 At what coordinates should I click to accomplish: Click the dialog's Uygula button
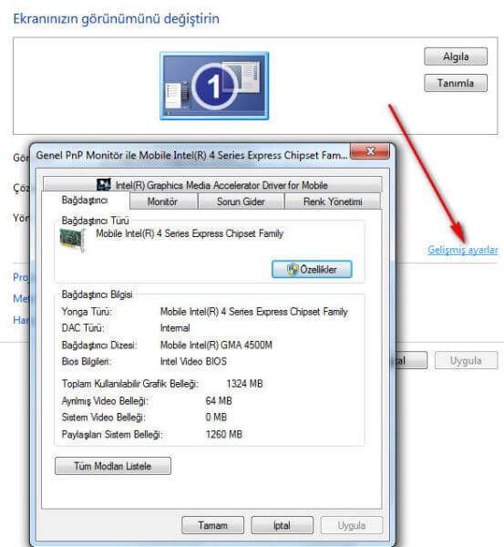point(351,525)
